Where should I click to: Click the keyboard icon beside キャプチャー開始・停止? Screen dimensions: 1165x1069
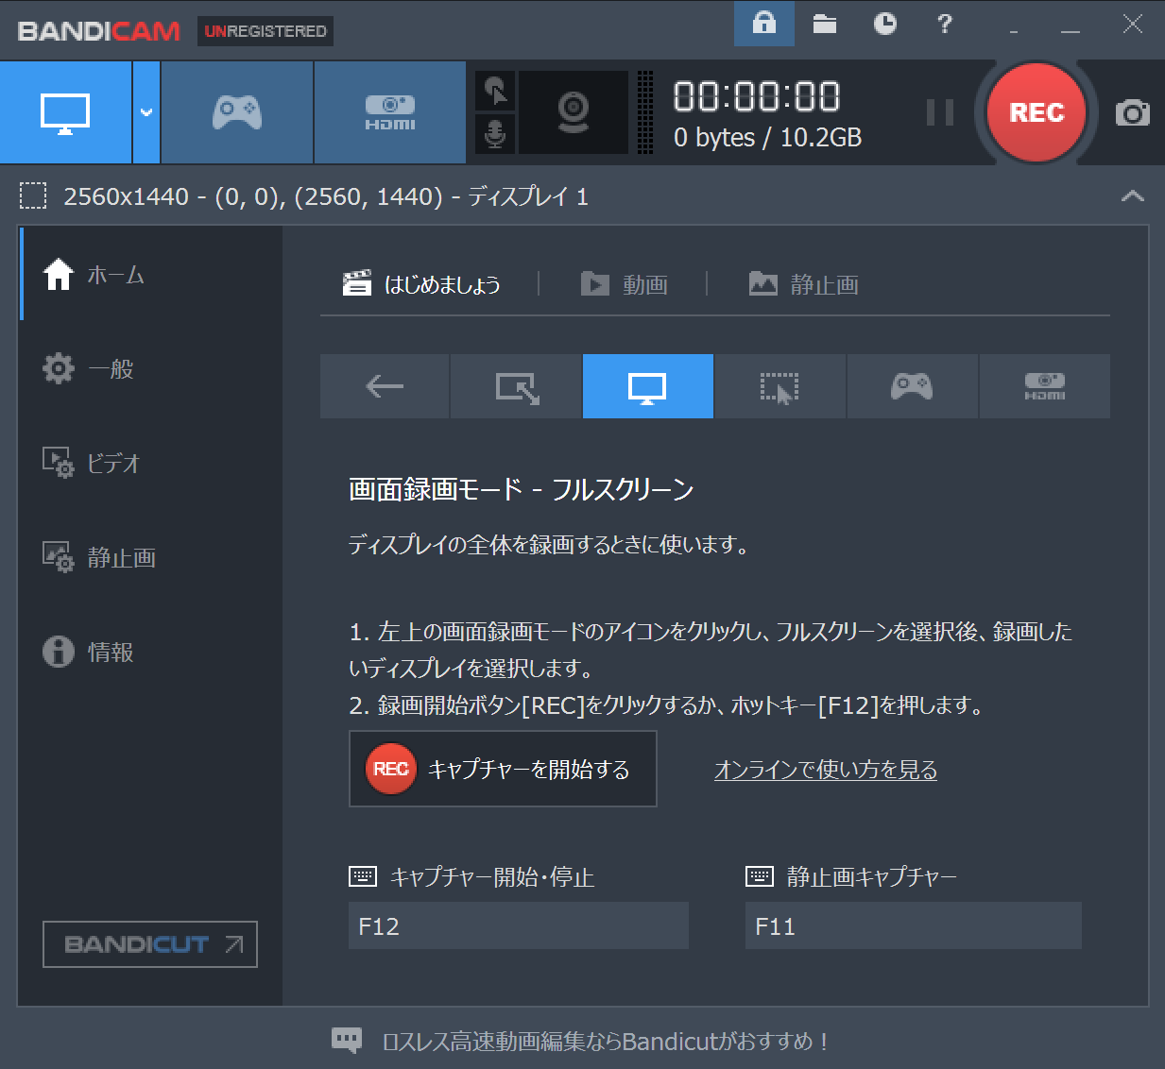tap(363, 876)
